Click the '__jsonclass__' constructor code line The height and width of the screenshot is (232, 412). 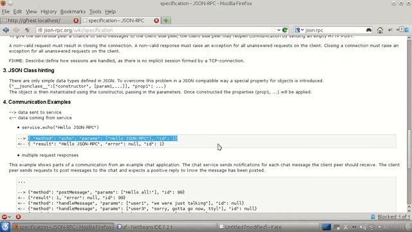click(x=88, y=86)
